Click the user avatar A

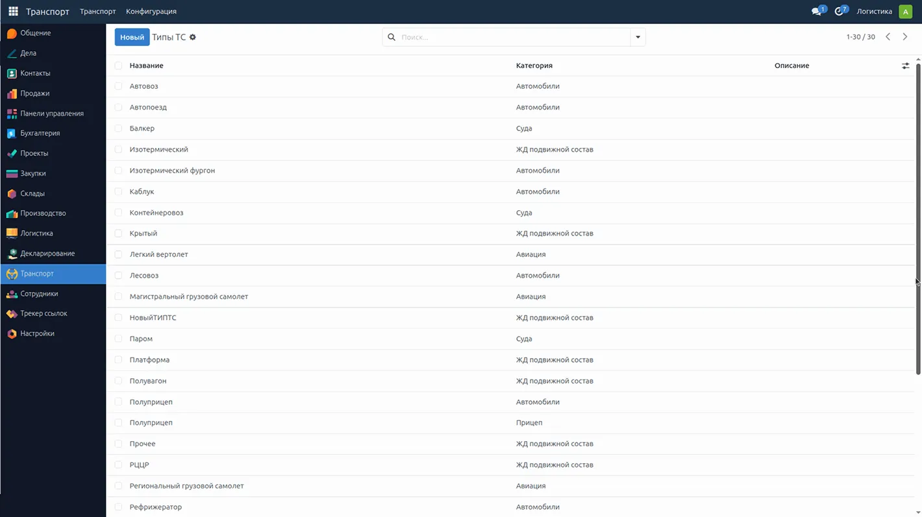(906, 12)
